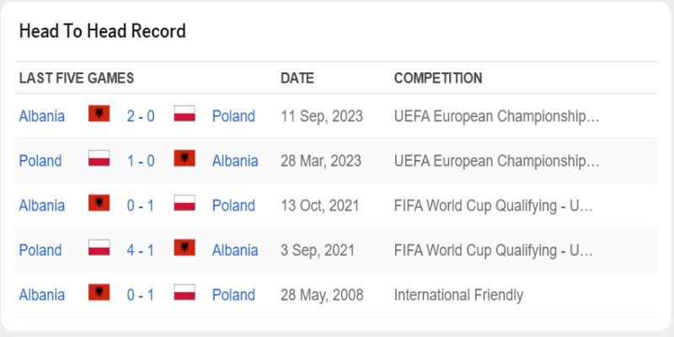Screen dimensions: 674x337
Task: Select Albania in the 28 May 2008 row
Action: (x=42, y=295)
